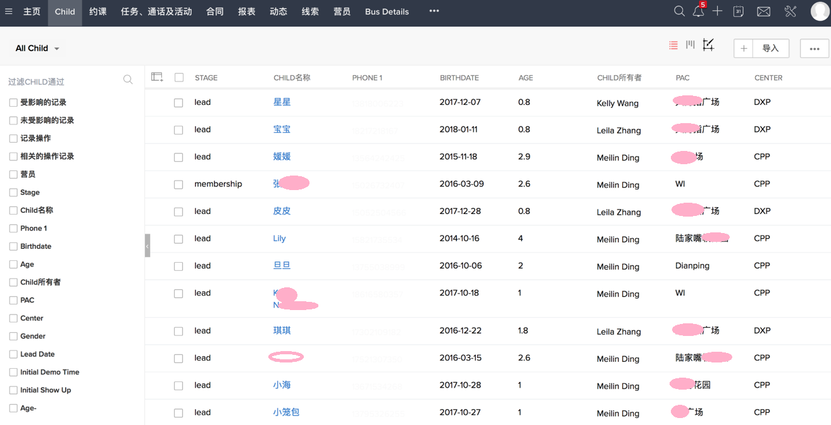Image resolution: width=831 pixels, height=425 pixels.
Task: Open the hamburger navigation menu
Action: click(9, 11)
